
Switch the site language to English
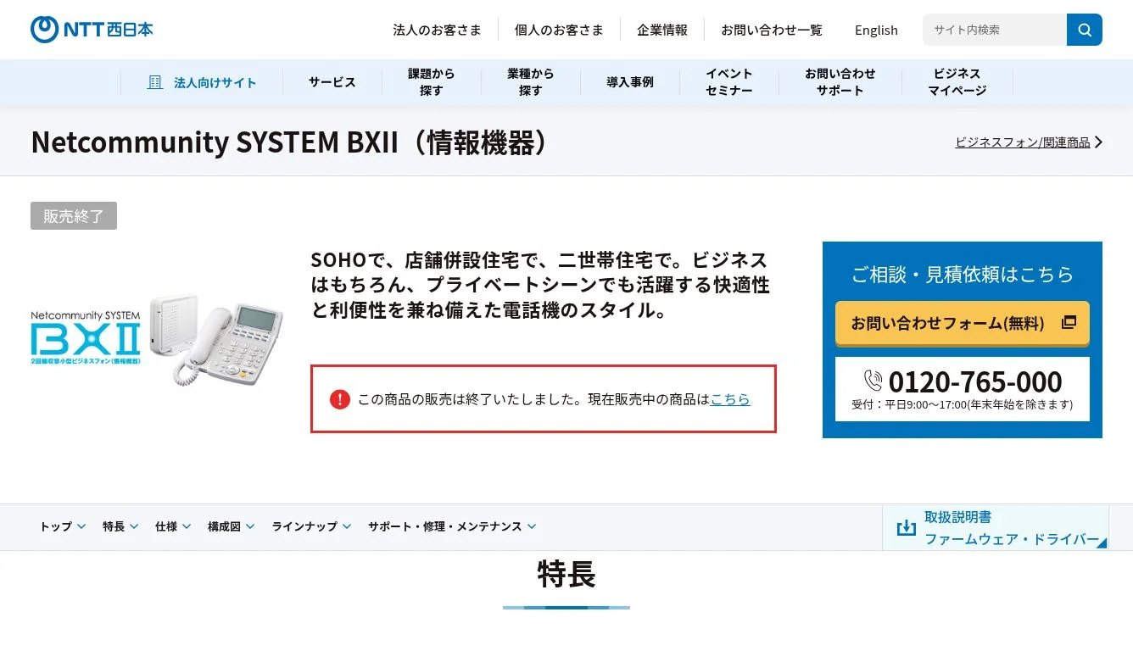pyautogui.click(x=876, y=30)
